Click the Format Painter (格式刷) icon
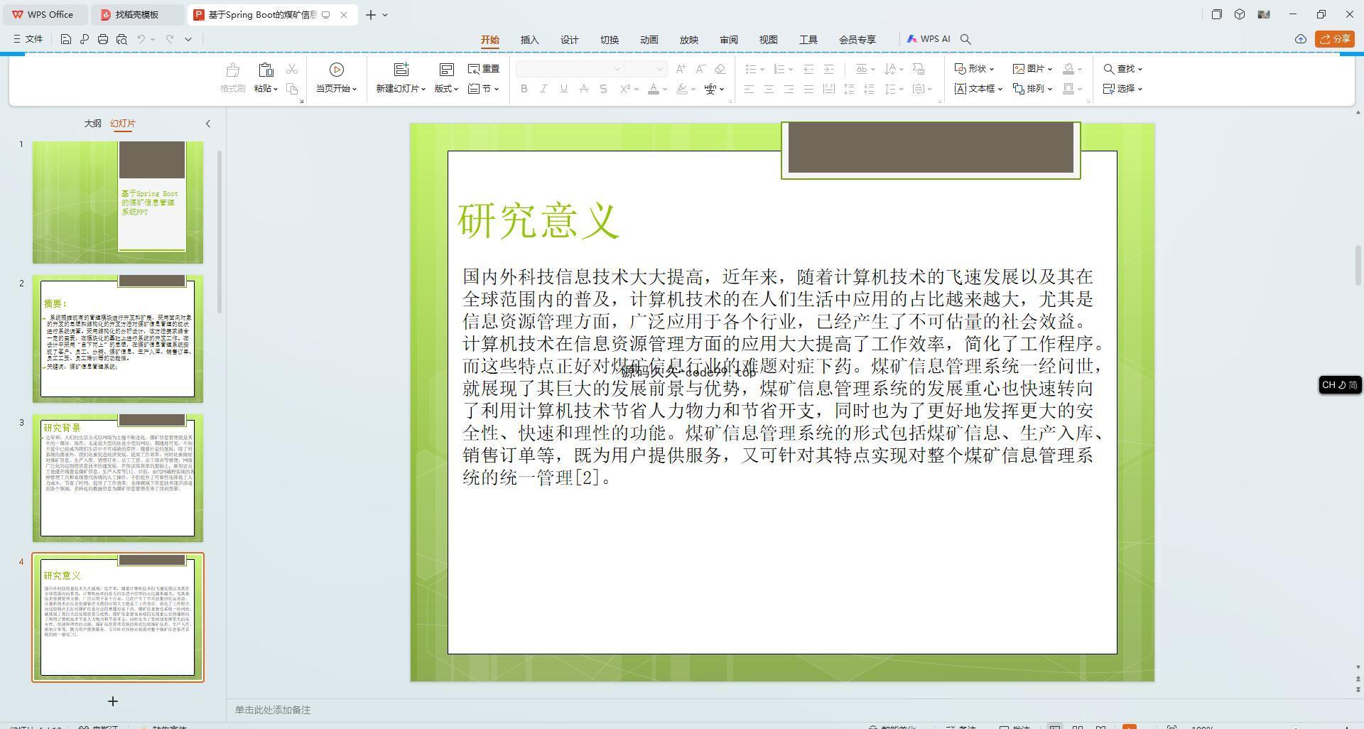 tap(232, 70)
